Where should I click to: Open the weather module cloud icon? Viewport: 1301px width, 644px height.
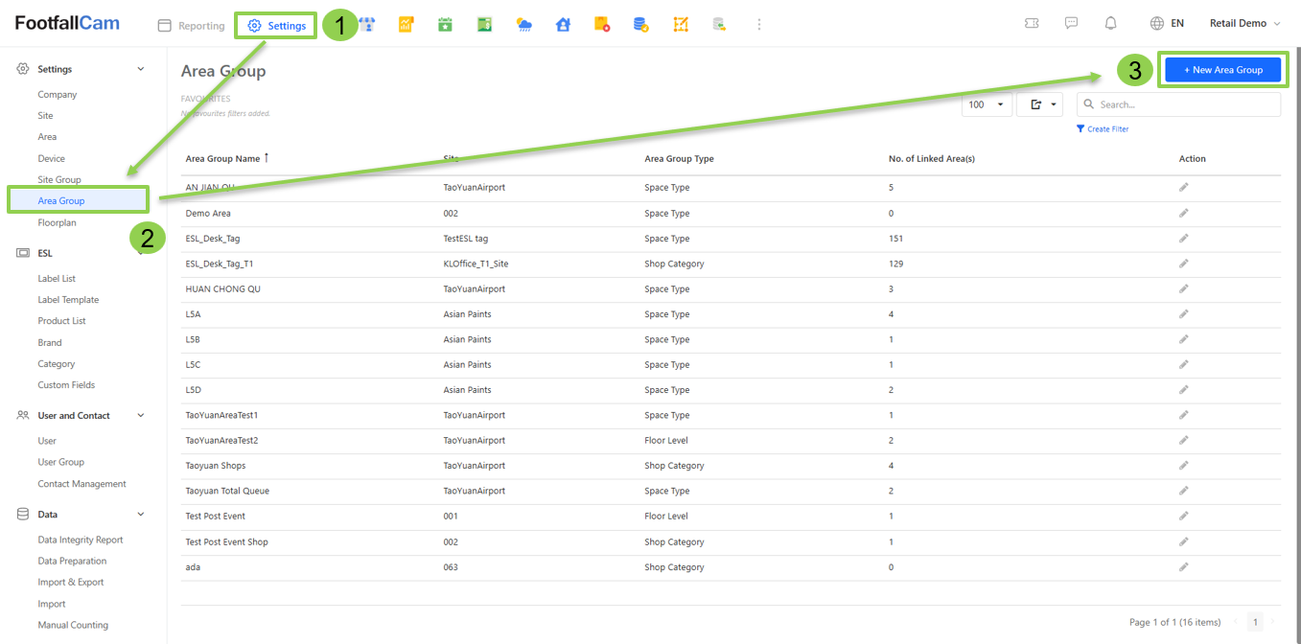point(523,25)
